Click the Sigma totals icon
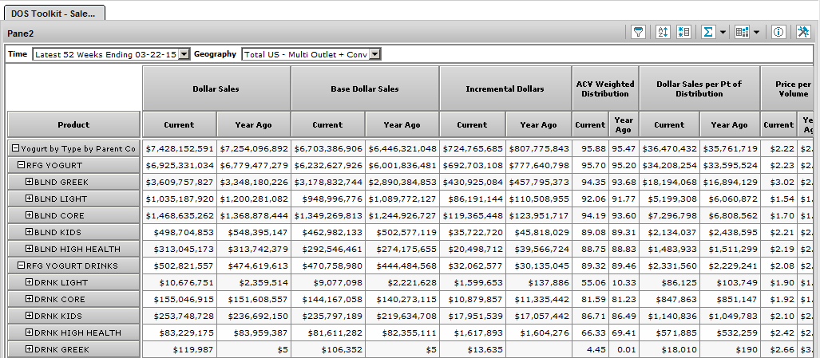The image size is (820, 358). click(707, 32)
